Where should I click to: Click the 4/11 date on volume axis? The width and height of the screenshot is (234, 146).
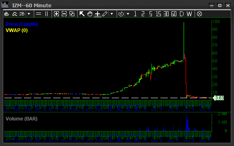click(156, 138)
